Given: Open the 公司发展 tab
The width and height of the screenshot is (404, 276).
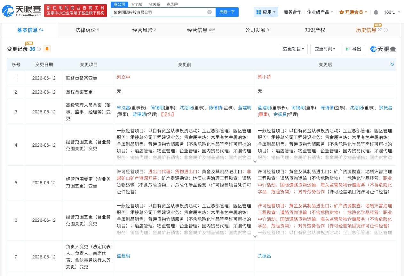Looking at the screenshot, I should click(258, 30).
